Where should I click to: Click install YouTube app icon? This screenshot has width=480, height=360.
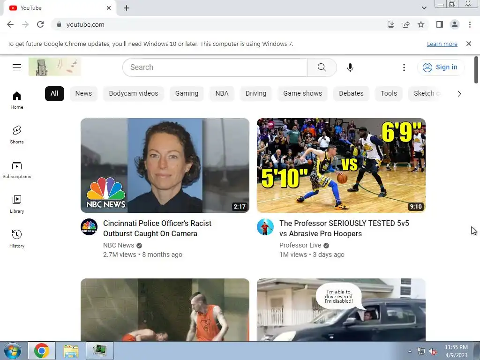tap(390, 24)
